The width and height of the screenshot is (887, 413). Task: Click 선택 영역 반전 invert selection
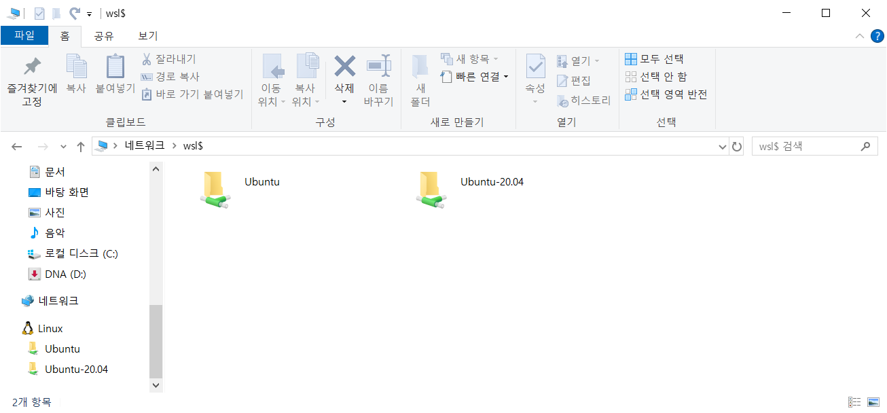point(666,94)
